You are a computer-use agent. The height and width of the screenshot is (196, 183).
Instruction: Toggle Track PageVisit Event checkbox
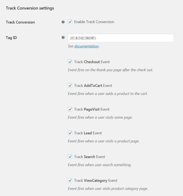point(70,109)
